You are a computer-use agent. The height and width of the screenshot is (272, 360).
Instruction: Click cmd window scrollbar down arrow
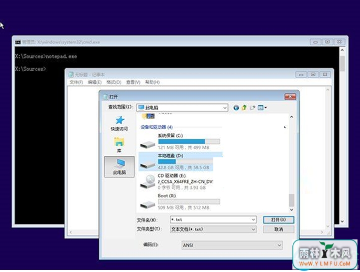[x=342, y=221]
